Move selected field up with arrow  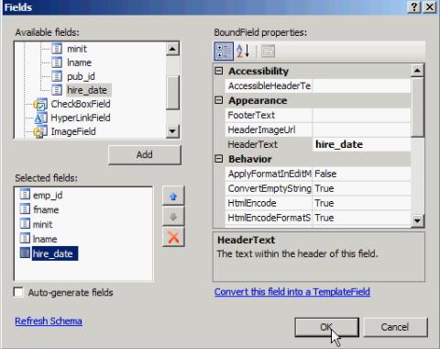173,196
